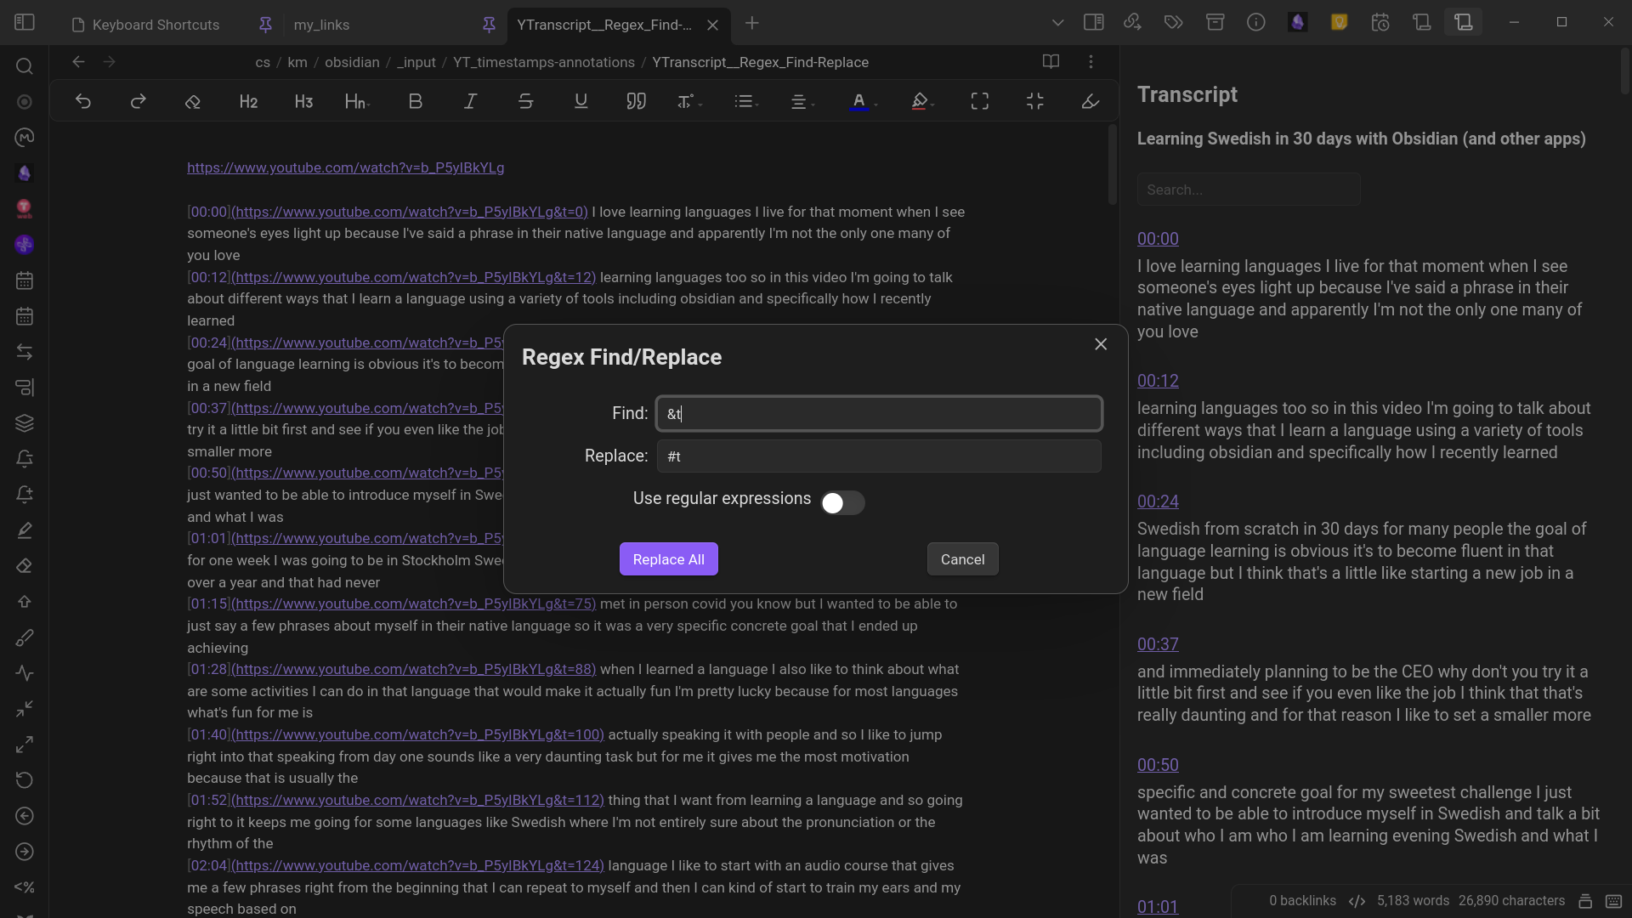Image resolution: width=1632 pixels, height=918 pixels.
Task: Open the tab list chevron dropdown
Action: point(1057,23)
